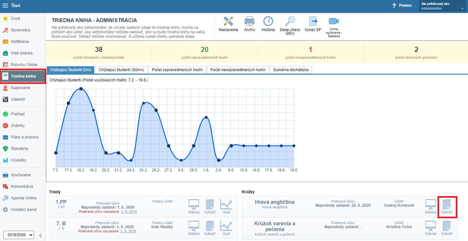Click Vytlačiť for Krúžok varenia a pečenia
Image resolution: width=468 pixels, height=241 pixels.
point(447,228)
